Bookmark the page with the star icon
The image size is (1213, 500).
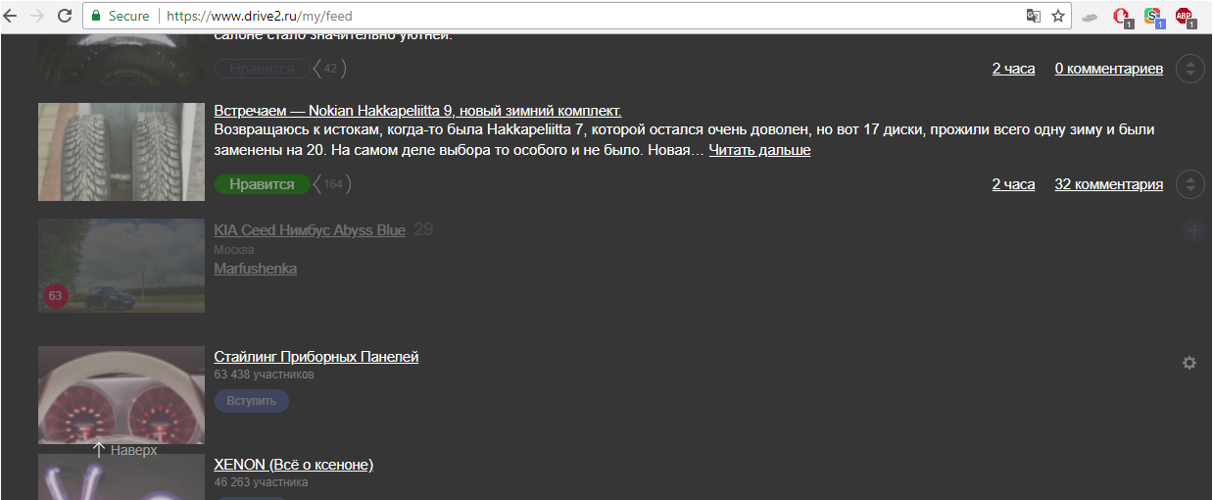[x=1058, y=16]
